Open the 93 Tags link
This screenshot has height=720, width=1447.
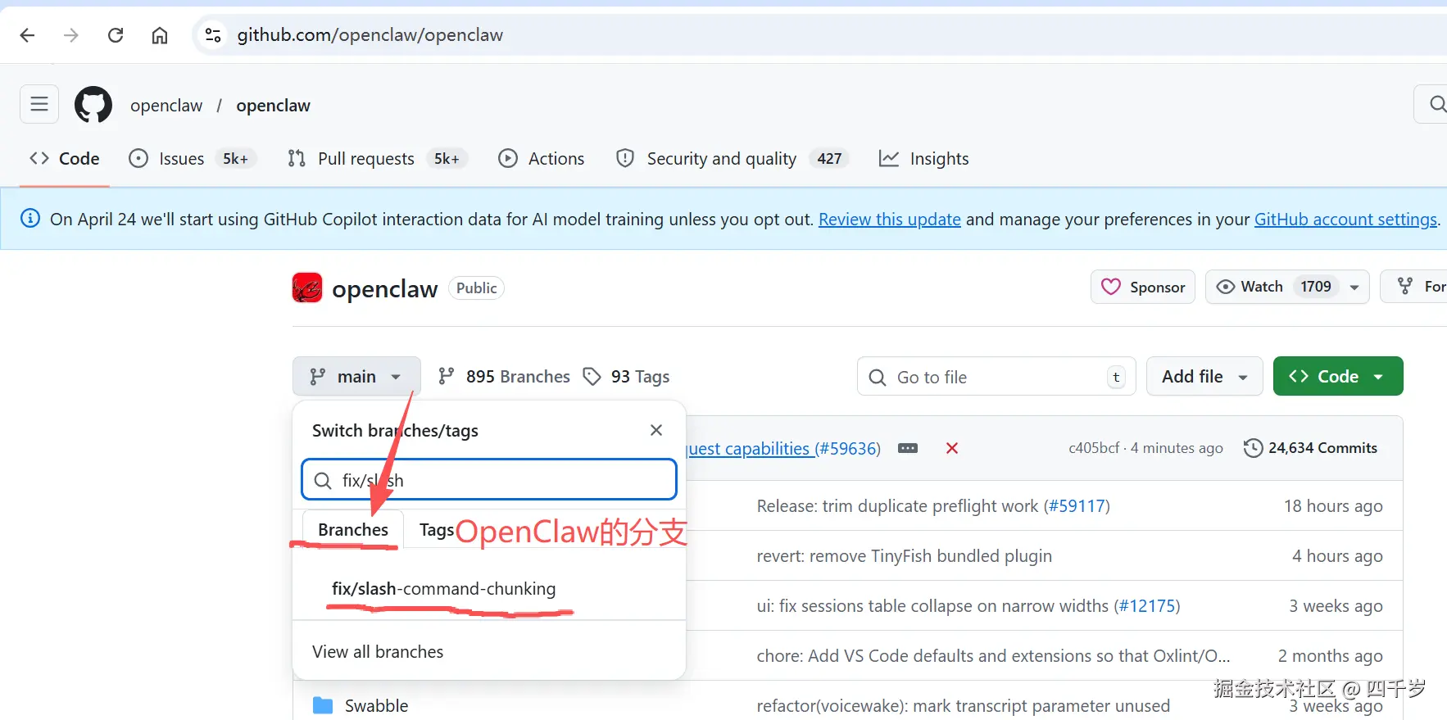click(x=626, y=376)
